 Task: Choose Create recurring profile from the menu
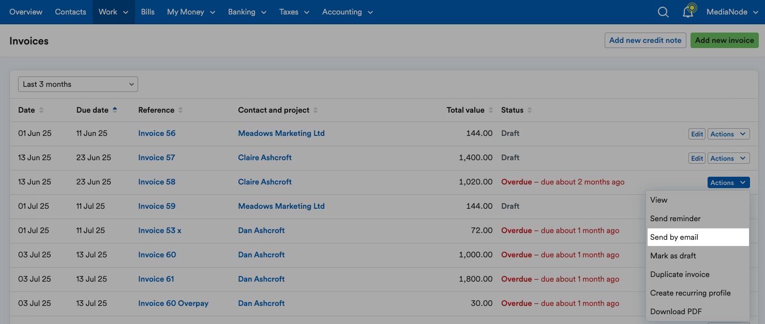point(697,293)
